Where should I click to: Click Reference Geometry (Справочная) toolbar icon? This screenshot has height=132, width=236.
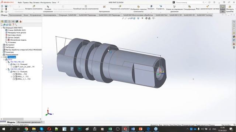[161, 6]
